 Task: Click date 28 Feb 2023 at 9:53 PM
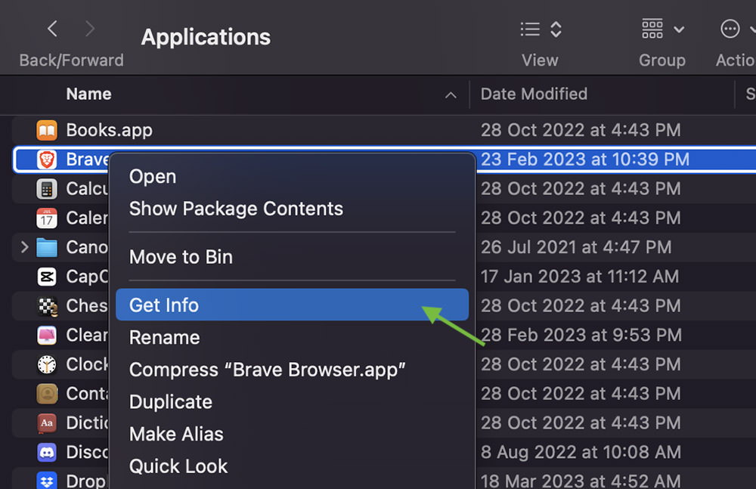581,335
